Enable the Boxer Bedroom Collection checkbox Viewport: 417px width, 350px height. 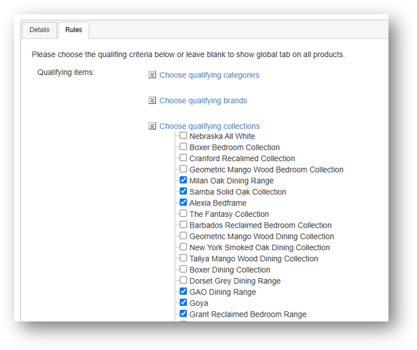tap(183, 147)
